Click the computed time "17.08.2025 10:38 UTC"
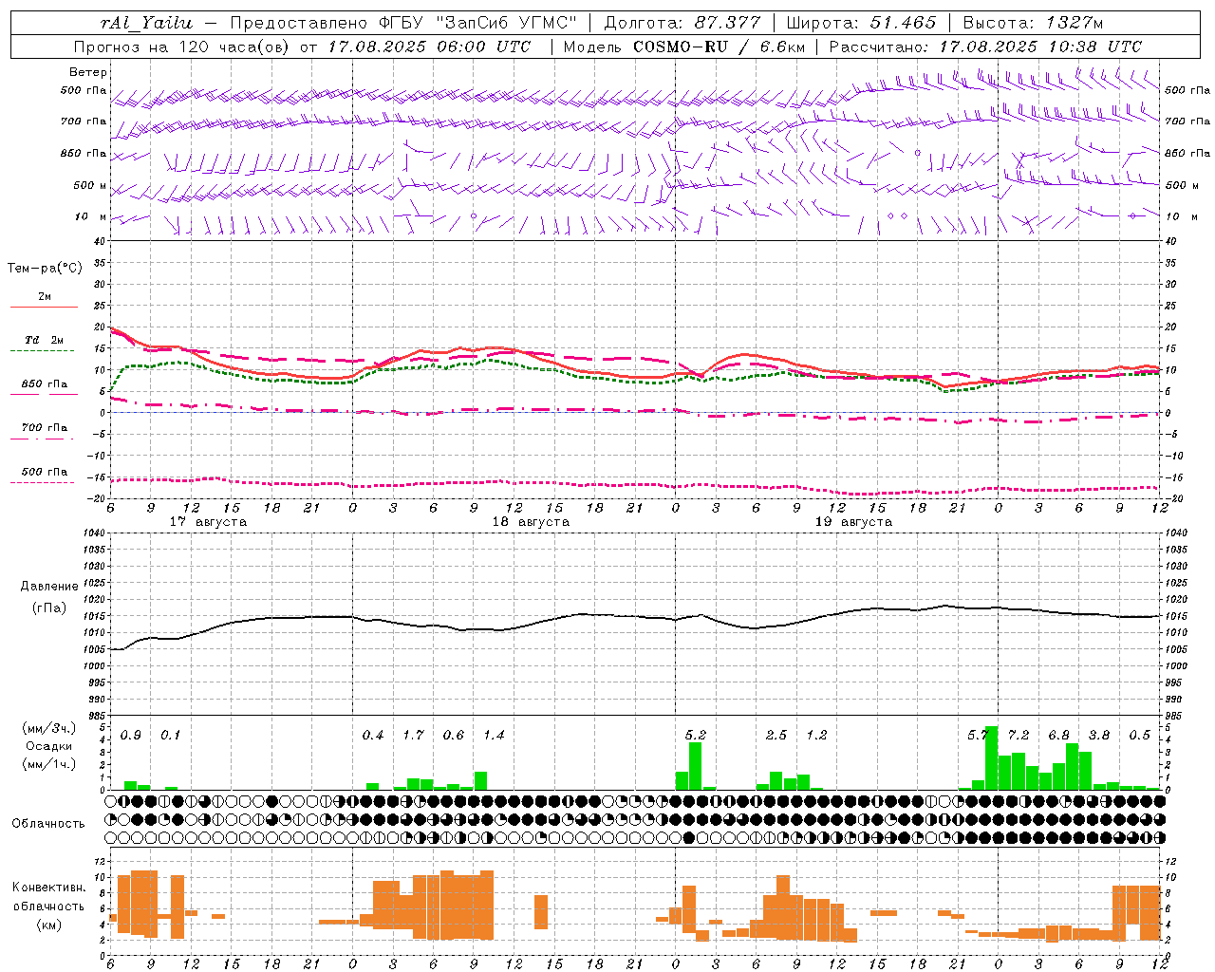The image size is (1215, 972). point(1040,47)
